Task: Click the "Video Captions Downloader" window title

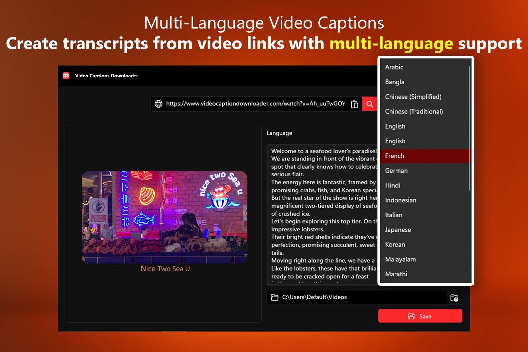Action: click(106, 76)
